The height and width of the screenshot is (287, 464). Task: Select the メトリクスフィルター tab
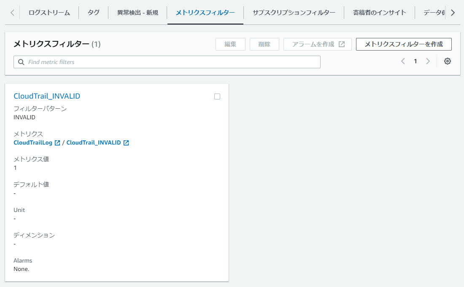205,13
